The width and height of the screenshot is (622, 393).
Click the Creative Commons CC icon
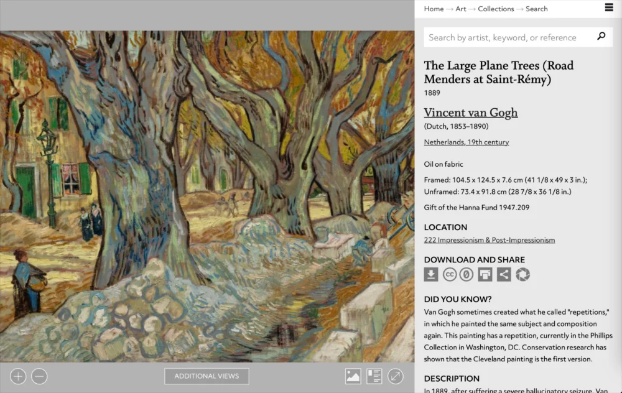tap(450, 274)
